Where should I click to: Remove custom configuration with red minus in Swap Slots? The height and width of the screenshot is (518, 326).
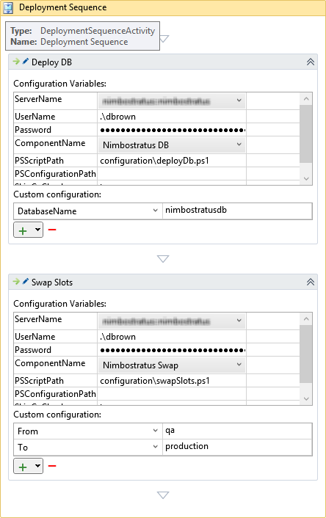pos(52,466)
